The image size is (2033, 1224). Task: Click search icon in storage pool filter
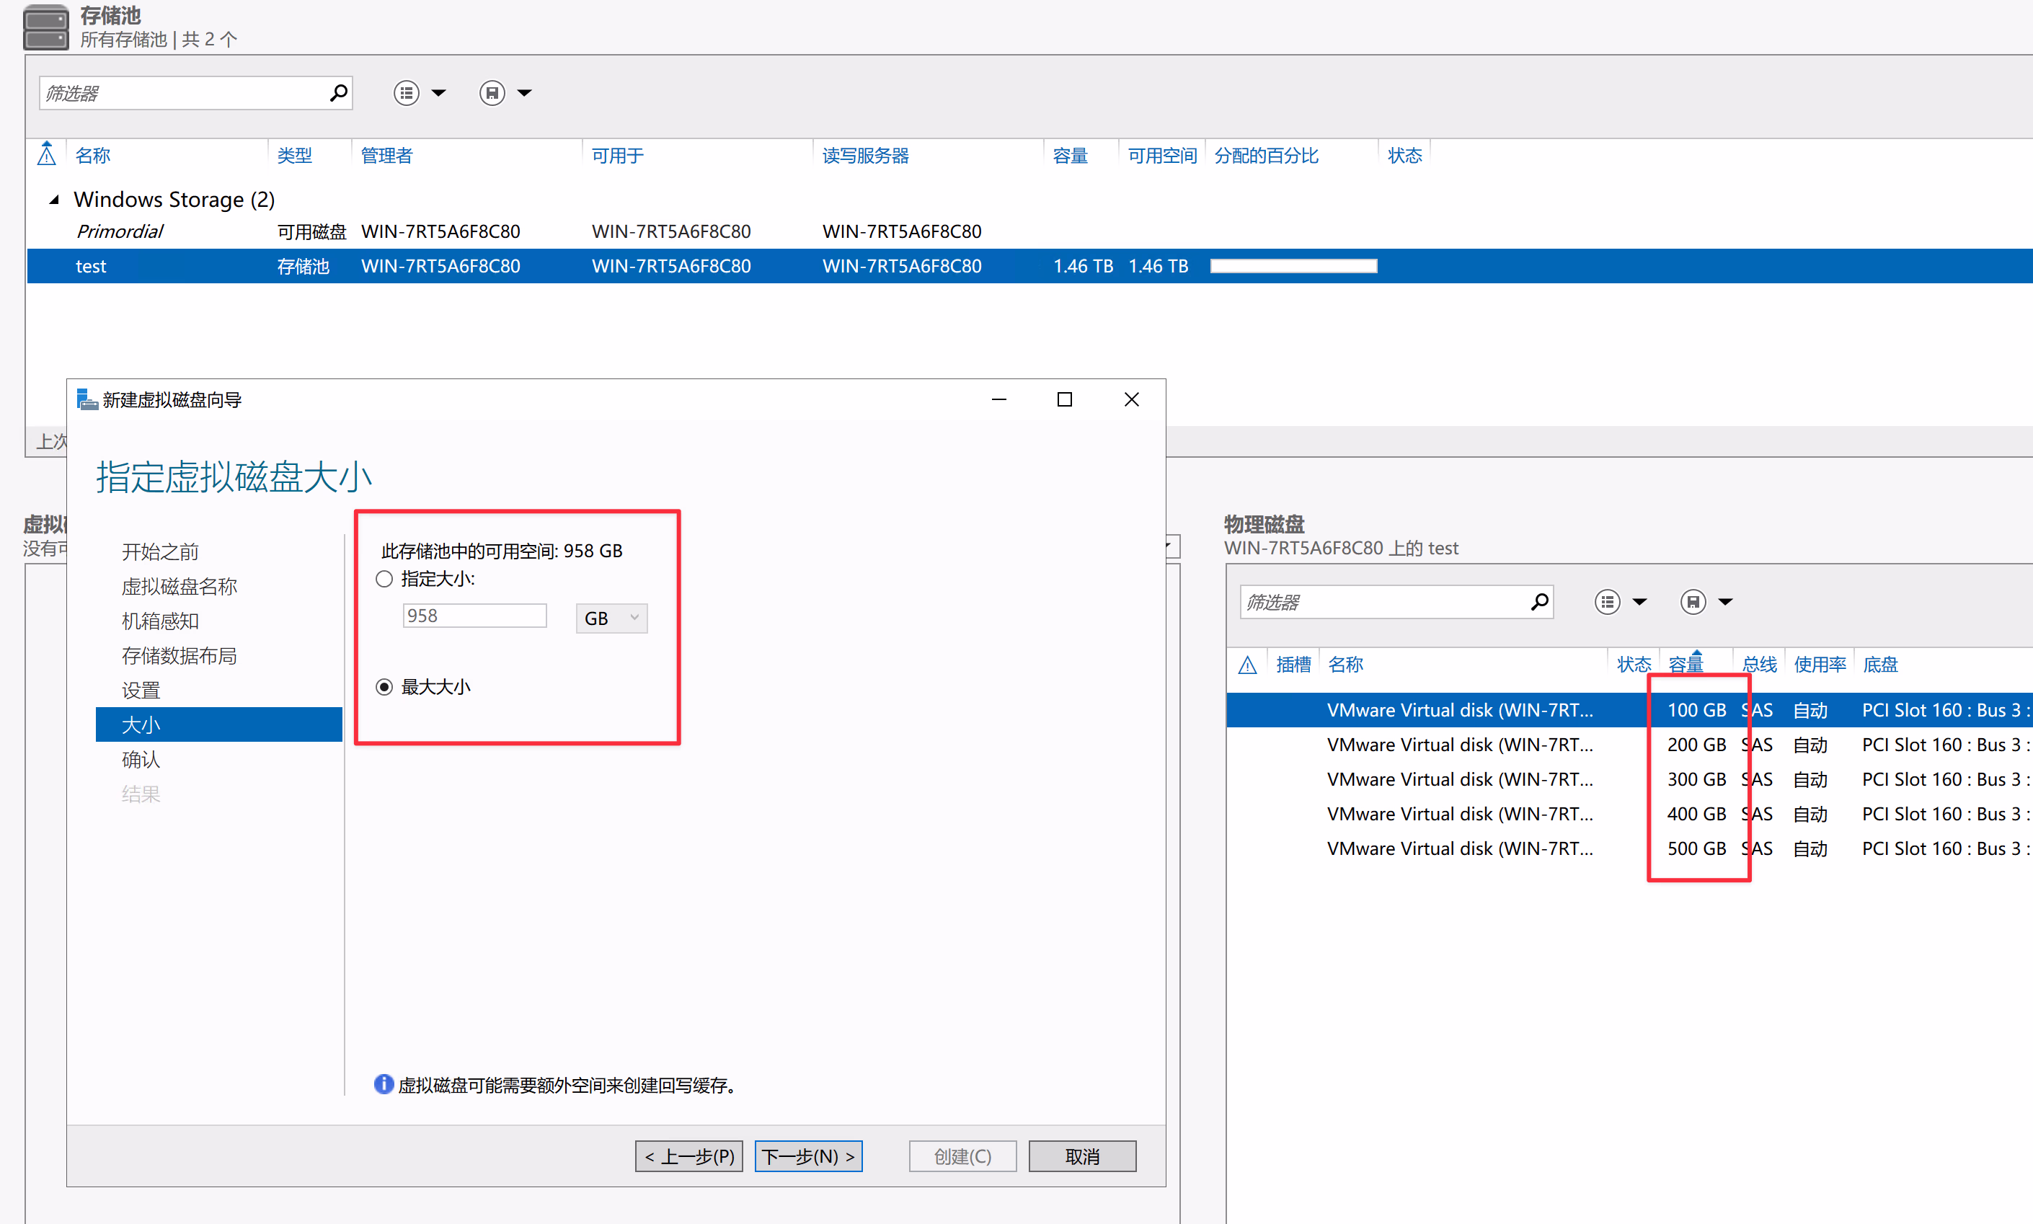(x=338, y=93)
